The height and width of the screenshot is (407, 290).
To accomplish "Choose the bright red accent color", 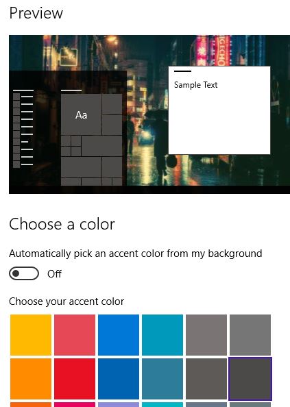I will [75, 379].
